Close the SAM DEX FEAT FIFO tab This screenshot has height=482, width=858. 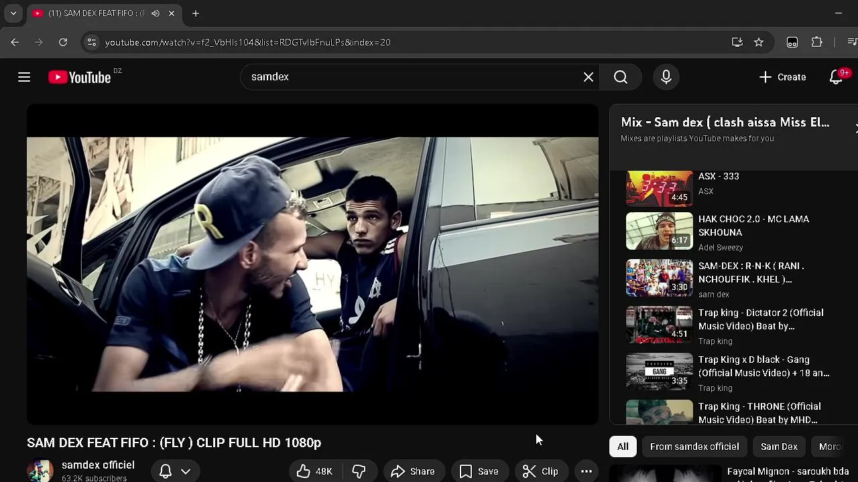(x=172, y=13)
